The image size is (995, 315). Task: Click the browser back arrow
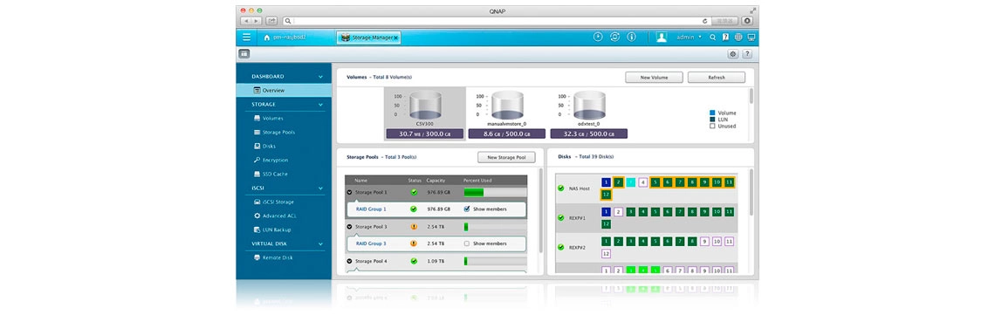pos(246,21)
